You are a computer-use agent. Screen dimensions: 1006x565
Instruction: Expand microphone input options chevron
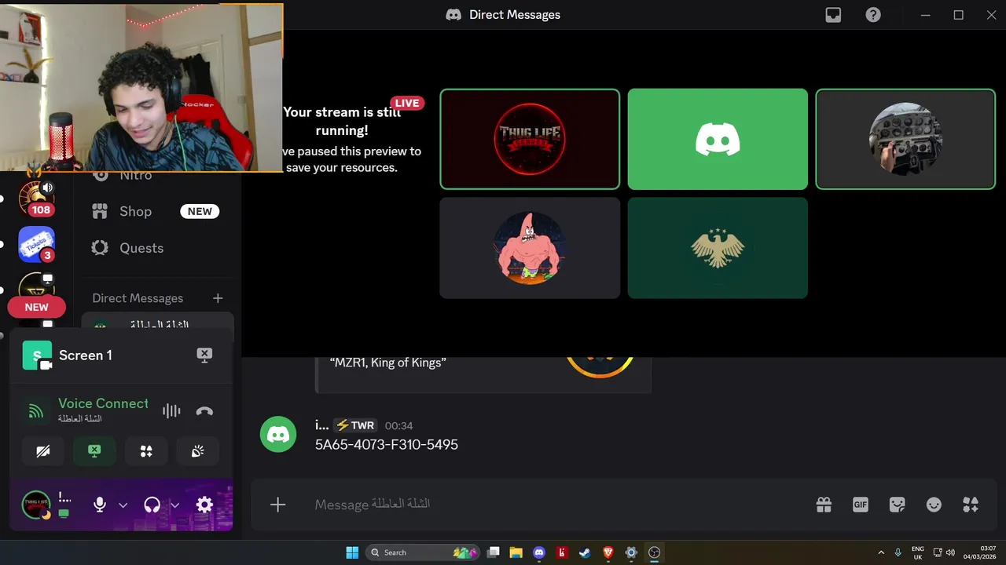click(123, 505)
